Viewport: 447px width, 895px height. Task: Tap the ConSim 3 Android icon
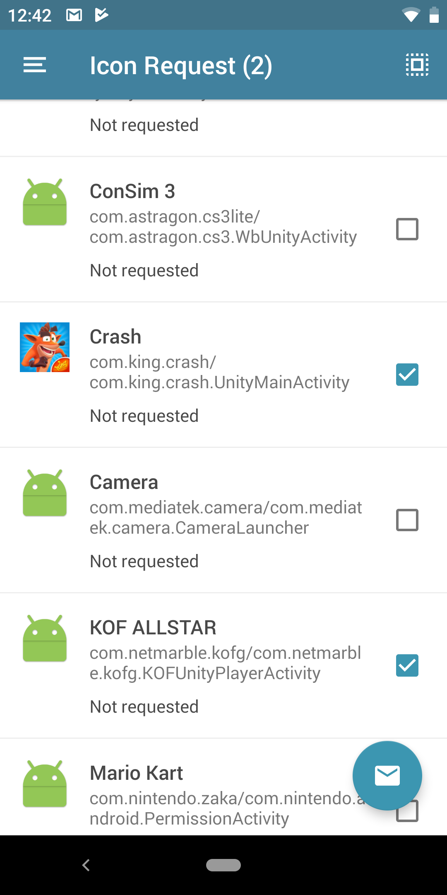click(45, 203)
